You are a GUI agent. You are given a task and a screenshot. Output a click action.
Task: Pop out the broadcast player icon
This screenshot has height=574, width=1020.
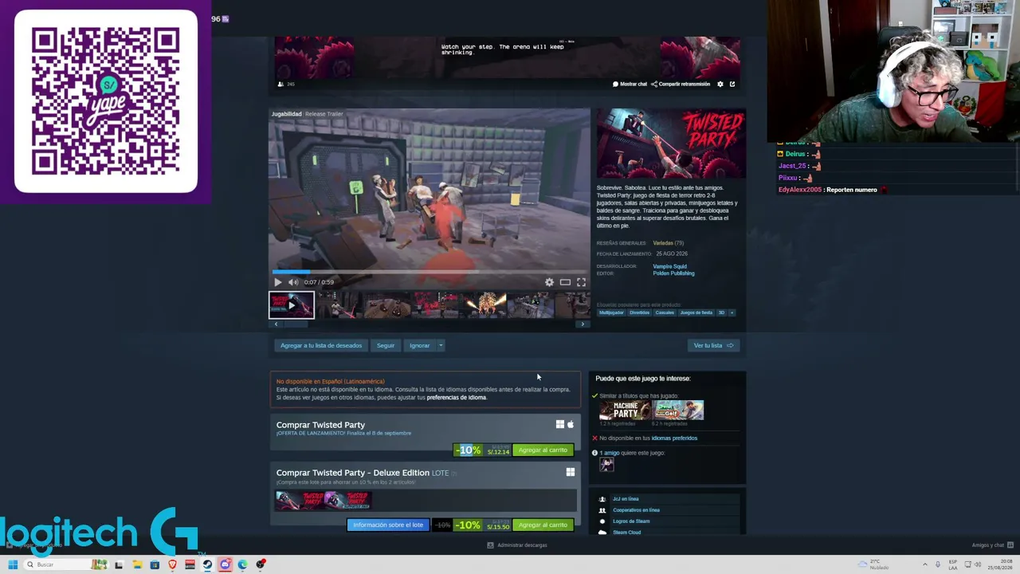[732, 84]
